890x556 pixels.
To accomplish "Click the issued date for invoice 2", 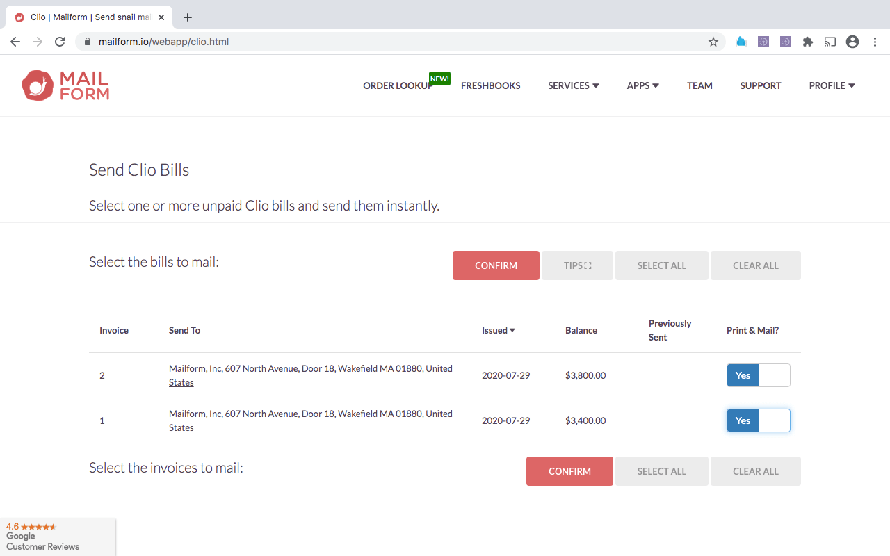I will tap(506, 375).
